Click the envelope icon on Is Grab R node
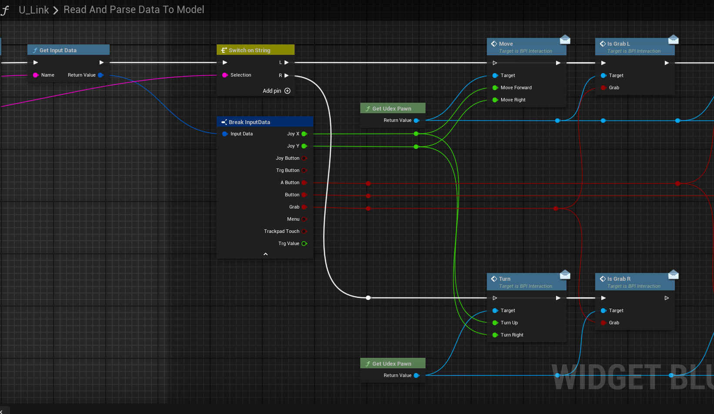Image resolution: width=714 pixels, height=414 pixels. tap(673, 275)
